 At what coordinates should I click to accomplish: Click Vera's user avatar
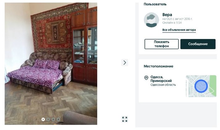click(152, 20)
